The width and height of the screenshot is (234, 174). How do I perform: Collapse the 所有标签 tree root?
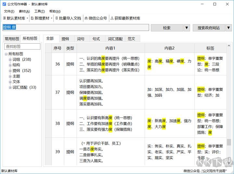pyautogui.click(x=6, y=54)
